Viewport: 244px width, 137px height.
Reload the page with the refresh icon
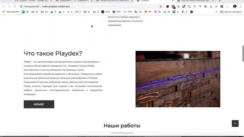[x=14, y=6]
